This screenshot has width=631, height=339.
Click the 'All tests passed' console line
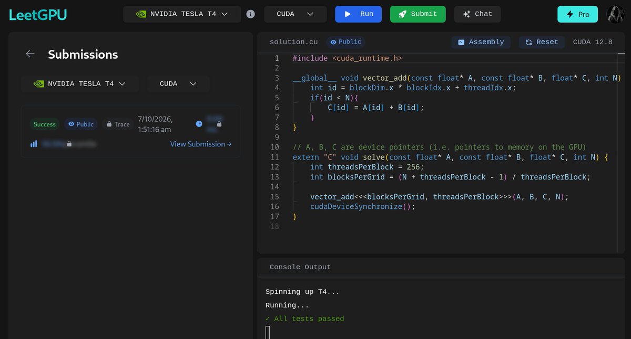point(305,319)
